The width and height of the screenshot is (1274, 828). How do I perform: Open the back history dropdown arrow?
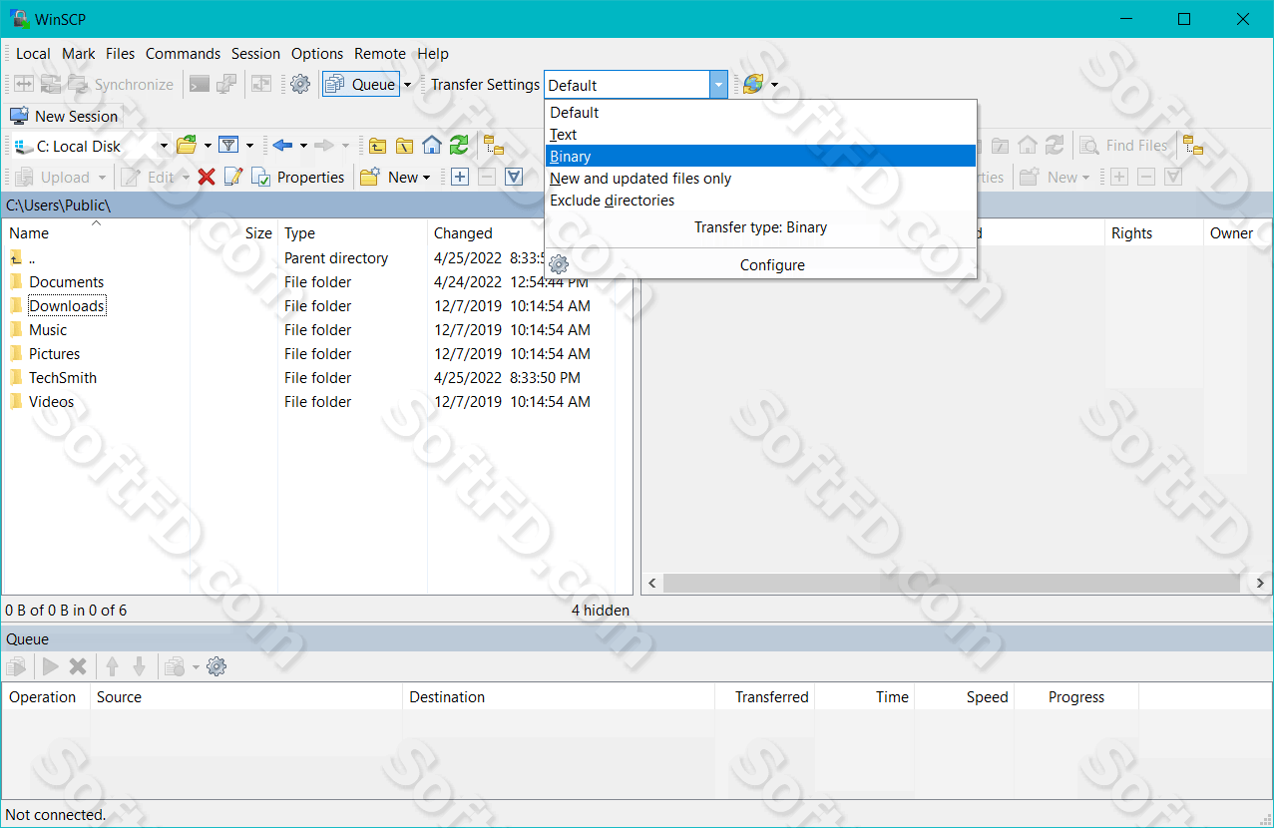(x=303, y=146)
